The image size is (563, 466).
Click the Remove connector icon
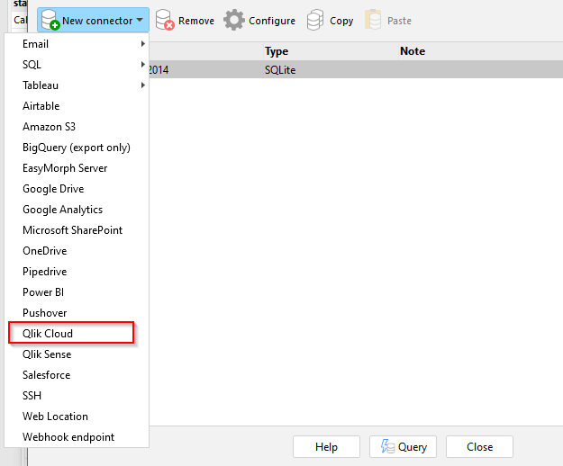pyautogui.click(x=165, y=21)
